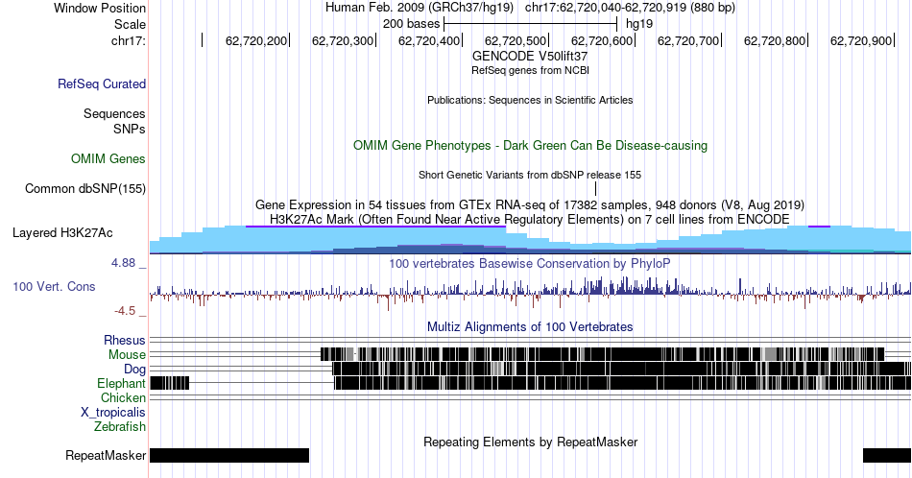Screen dimensions: 912x478
Task: Click Multiz Alignments of 100 Vertebrates title
Action: (x=530, y=326)
